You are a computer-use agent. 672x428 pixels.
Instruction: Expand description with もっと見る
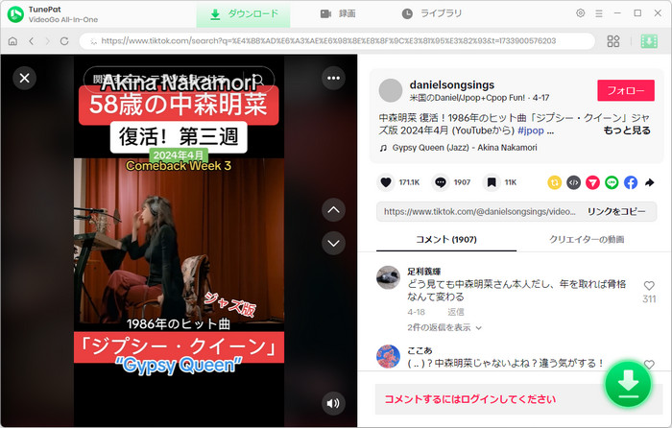pos(627,131)
